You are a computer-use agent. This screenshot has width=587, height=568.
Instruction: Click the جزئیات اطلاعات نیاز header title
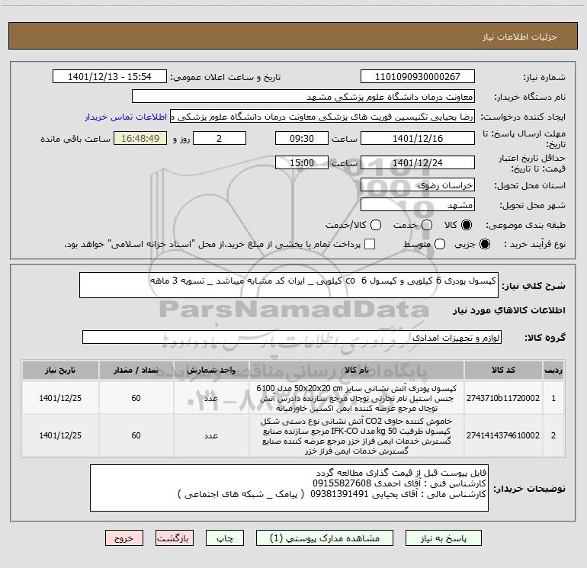click(x=520, y=37)
